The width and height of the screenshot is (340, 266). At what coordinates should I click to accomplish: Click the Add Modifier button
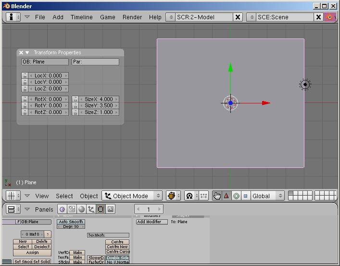point(152,222)
